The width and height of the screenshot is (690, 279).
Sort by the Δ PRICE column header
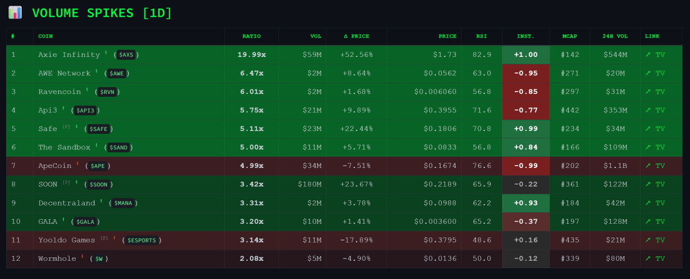pos(356,36)
